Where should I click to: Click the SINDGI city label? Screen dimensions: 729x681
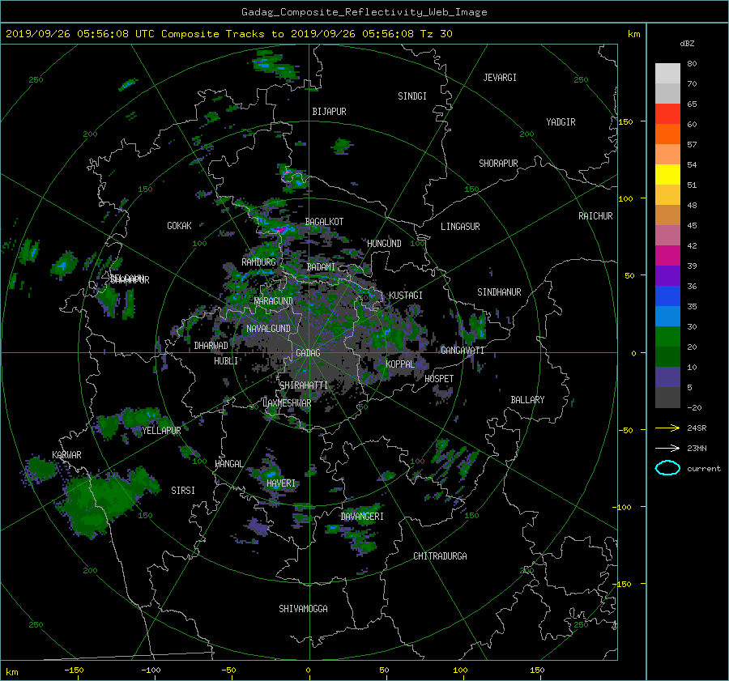click(412, 96)
